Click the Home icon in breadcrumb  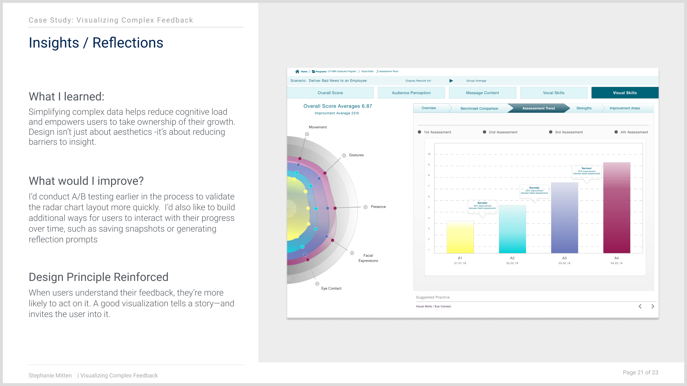pos(297,71)
